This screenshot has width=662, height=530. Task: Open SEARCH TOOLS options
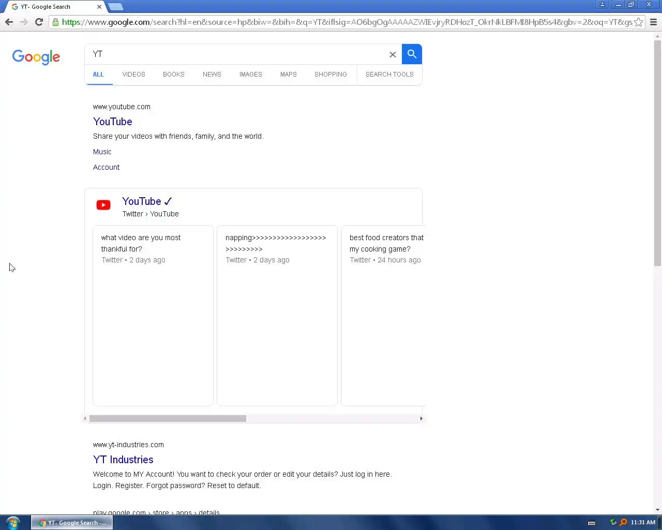(x=389, y=75)
